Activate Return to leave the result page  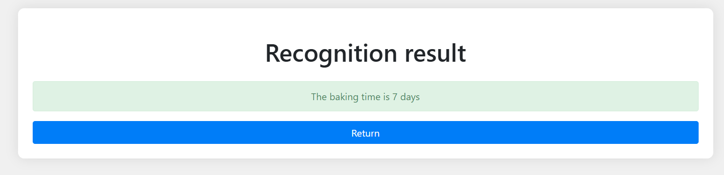365,133
